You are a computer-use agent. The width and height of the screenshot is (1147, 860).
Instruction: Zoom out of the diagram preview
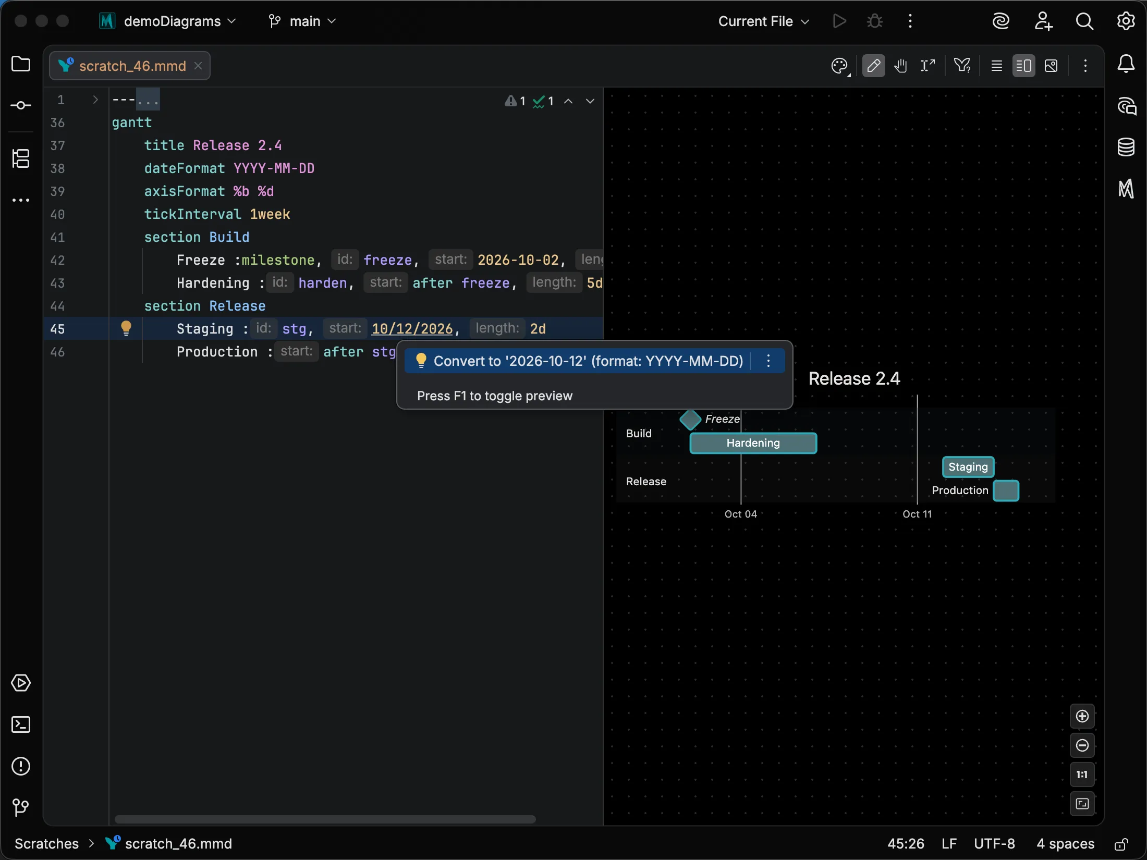click(x=1082, y=745)
